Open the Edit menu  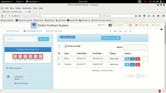tap(7, 8)
